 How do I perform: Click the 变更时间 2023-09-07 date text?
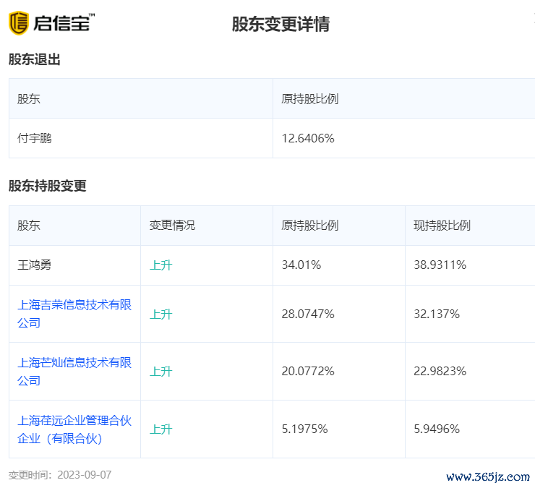[x=60, y=475]
